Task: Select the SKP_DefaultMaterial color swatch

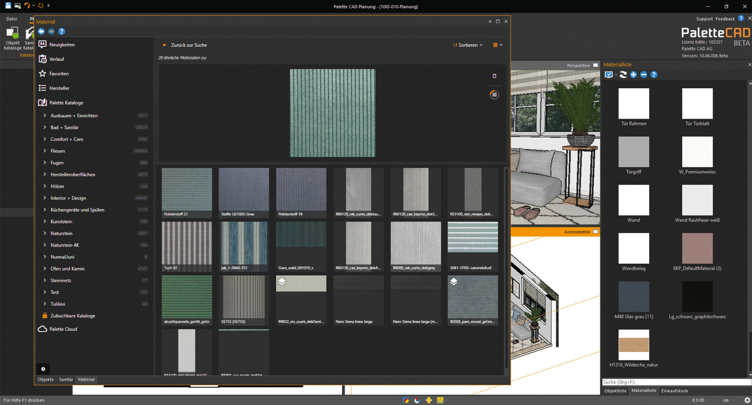Action: pyautogui.click(x=697, y=248)
